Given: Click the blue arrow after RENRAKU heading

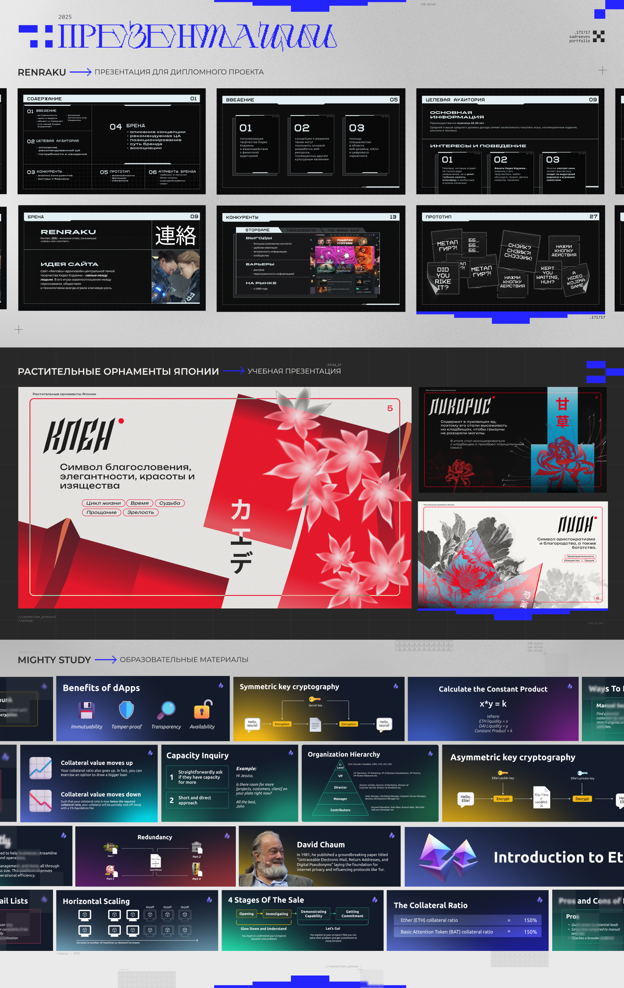Looking at the screenshot, I should click(x=80, y=72).
